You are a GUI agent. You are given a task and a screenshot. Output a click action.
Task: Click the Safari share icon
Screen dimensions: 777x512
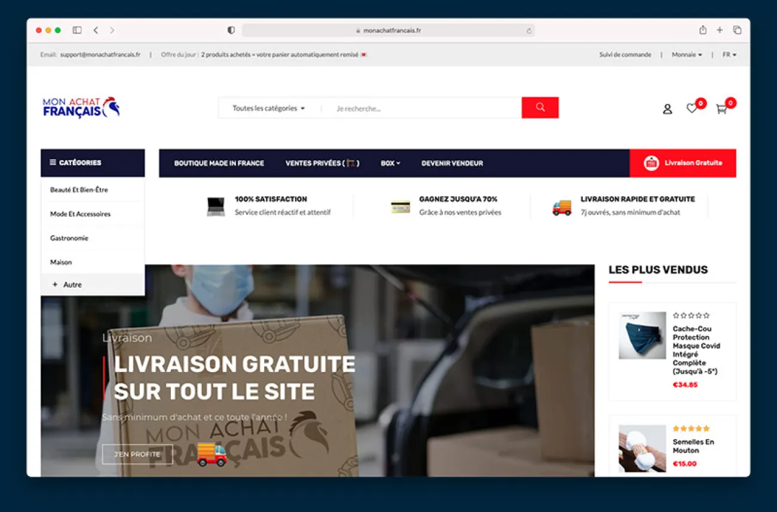click(x=703, y=30)
